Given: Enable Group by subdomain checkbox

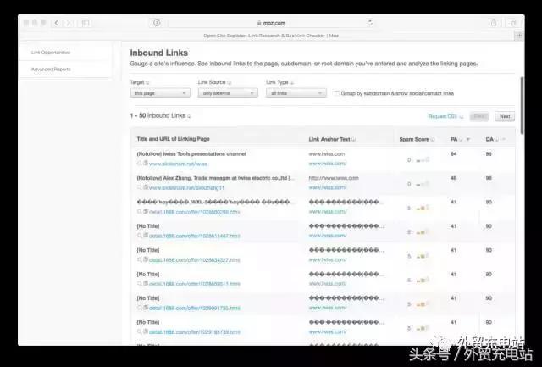Looking at the screenshot, I should pos(336,93).
